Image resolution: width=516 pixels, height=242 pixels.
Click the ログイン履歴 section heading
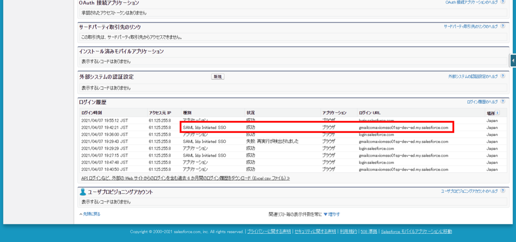[x=92, y=102]
